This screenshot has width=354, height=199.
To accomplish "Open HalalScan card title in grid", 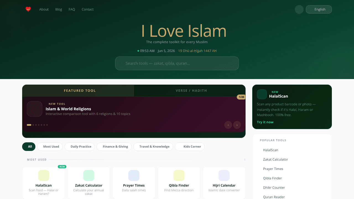I will tap(44, 185).
